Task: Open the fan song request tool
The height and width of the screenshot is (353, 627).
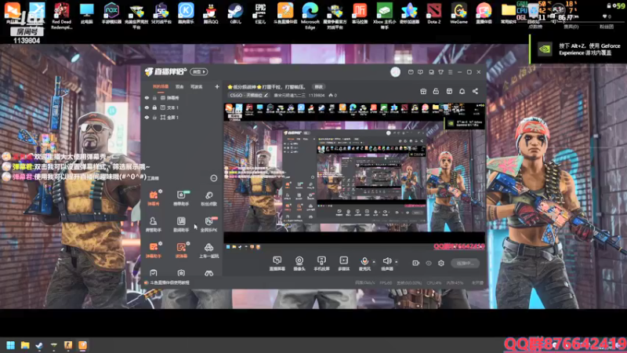Action: point(208,198)
